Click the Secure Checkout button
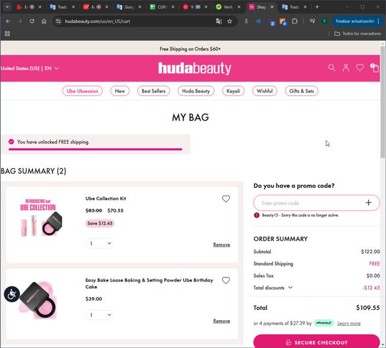 click(316, 341)
